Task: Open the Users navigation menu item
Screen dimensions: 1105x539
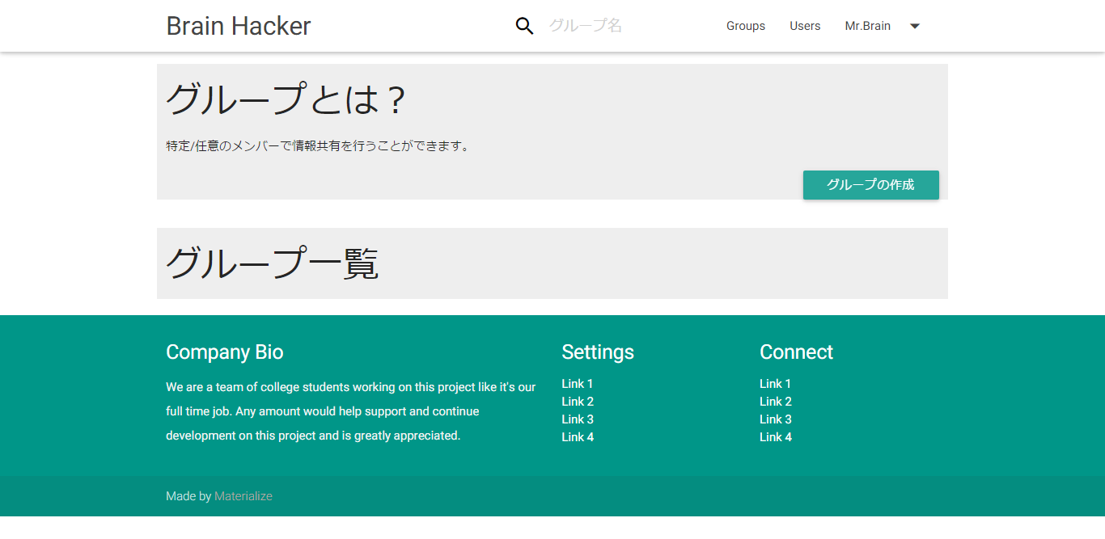Action: coord(805,26)
